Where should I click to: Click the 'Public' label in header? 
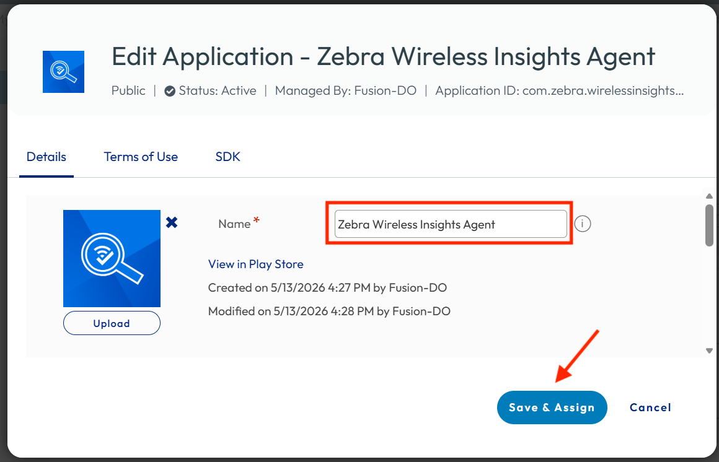coord(128,91)
